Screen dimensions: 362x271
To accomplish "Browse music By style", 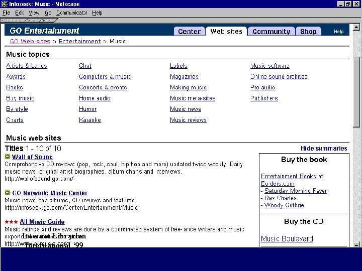I will pos(17,109).
